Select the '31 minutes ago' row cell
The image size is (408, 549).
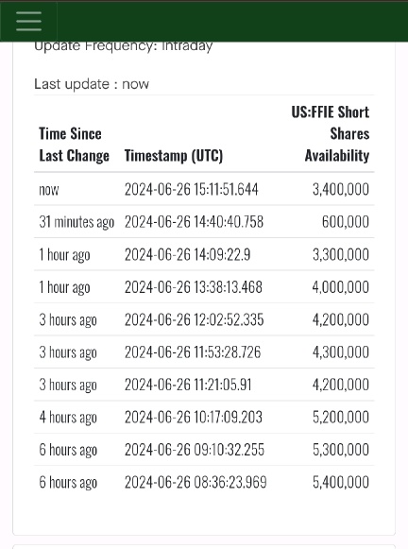click(x=76, y=222)
